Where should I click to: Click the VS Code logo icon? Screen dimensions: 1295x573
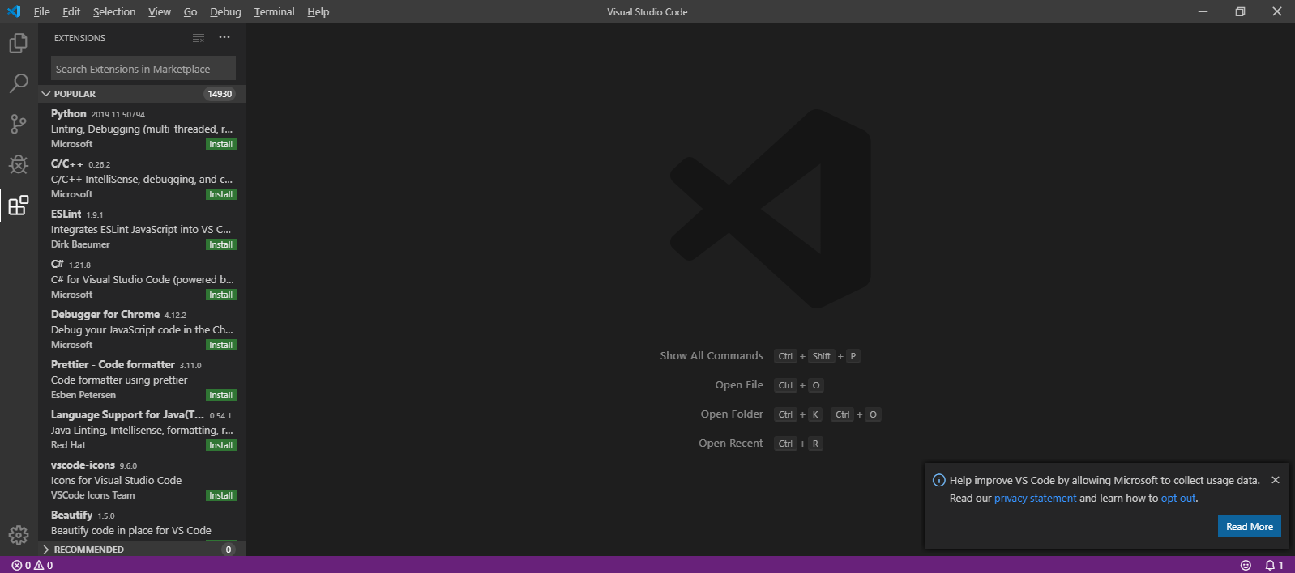tap(14, 11)
